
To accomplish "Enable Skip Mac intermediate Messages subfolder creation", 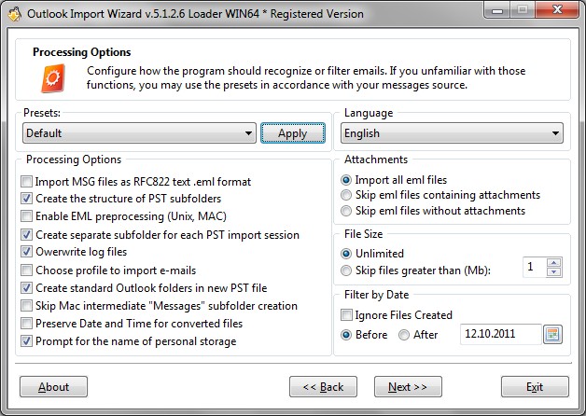I will tap(26, 305).
